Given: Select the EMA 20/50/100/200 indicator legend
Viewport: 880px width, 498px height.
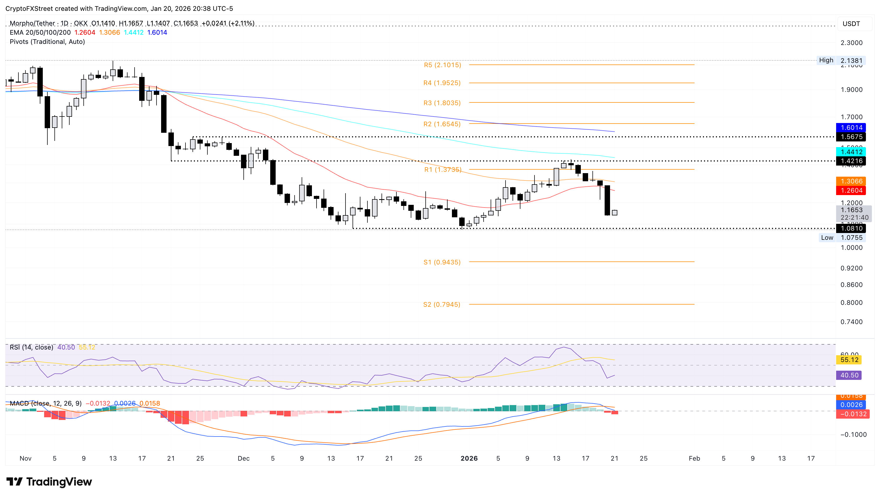Looking at the screenshot, I should pyautogui.click(x=40, y=33).
